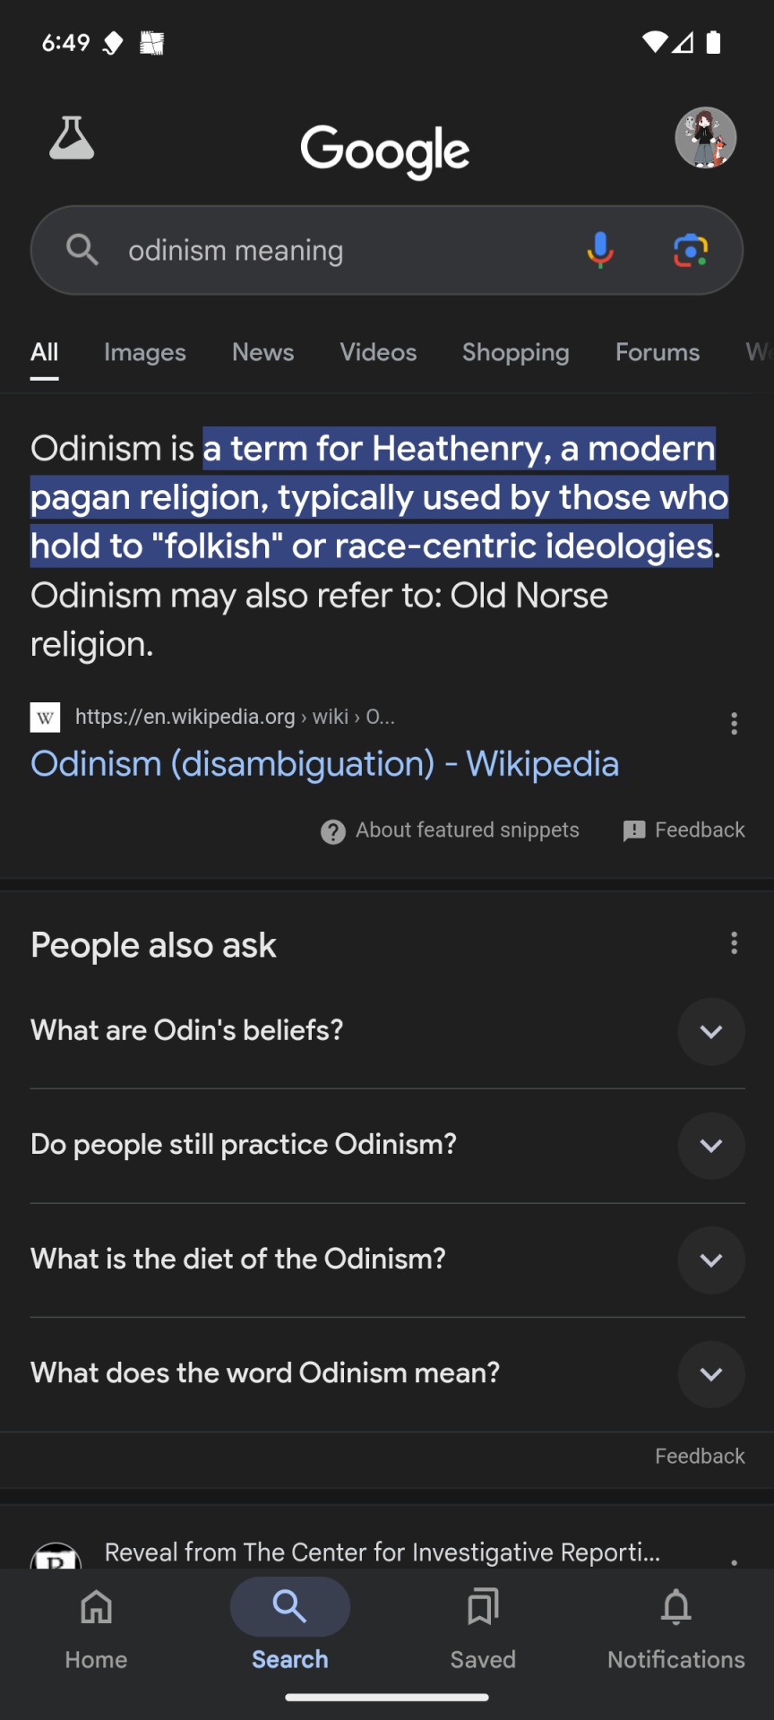Open Odinism (disambiguation) Wikipedia link
The width and height of the screenshot is (774, 1720).
pyautogui.click(x=324, y=764)
